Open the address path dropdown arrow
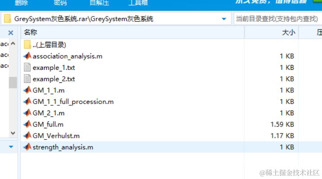 224,19
